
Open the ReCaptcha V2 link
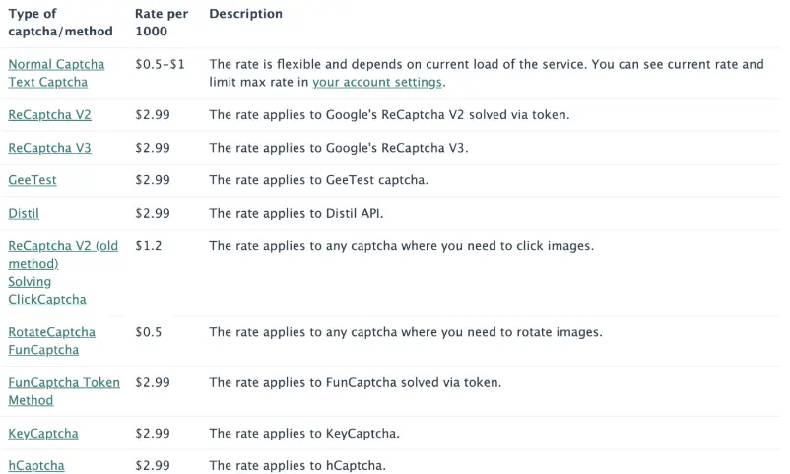point(49,115)
